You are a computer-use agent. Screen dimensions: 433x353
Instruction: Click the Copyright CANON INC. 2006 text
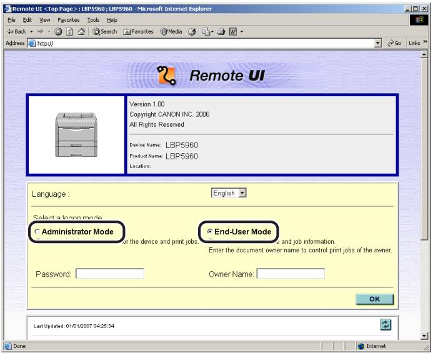[x=169, y=114]
